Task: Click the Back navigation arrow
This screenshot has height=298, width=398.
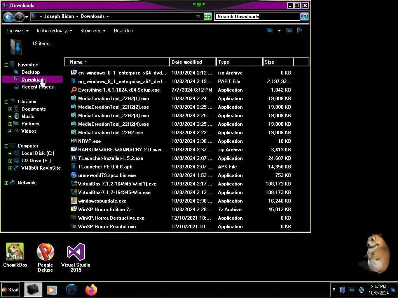Action: 8,17
